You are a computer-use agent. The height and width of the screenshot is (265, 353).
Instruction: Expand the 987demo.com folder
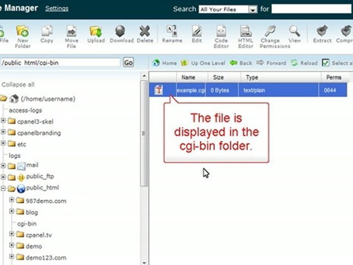click(x=12, y=200)
